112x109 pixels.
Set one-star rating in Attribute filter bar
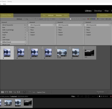click(x=70, y=19)
